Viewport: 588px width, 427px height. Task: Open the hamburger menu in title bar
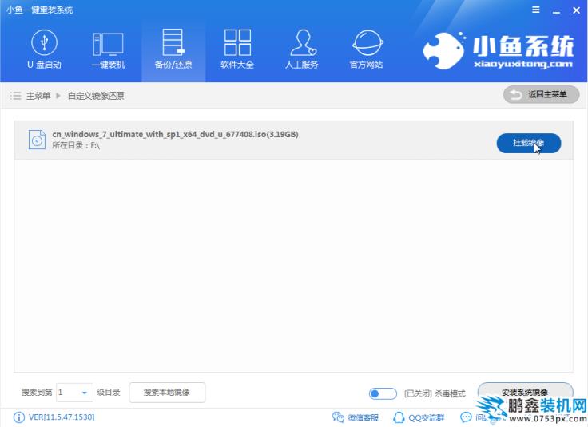pyautogui.click(x=536, y=10)
